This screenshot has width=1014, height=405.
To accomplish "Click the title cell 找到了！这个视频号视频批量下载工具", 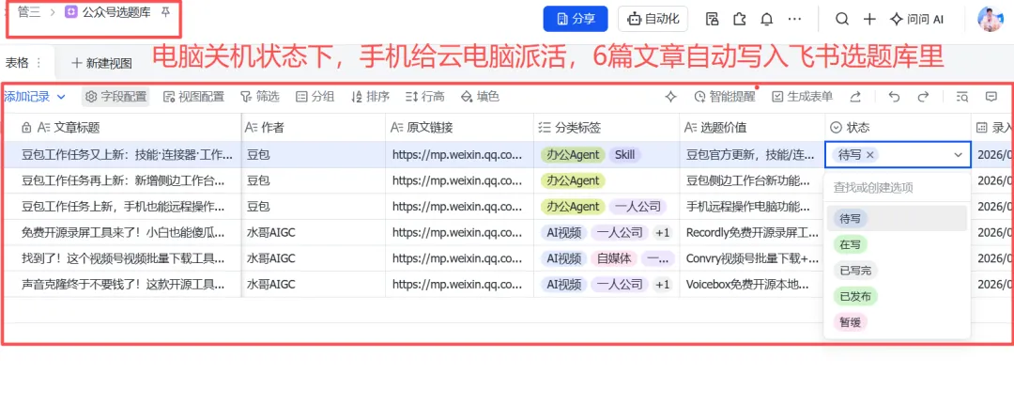I will [x=123, y=258].
